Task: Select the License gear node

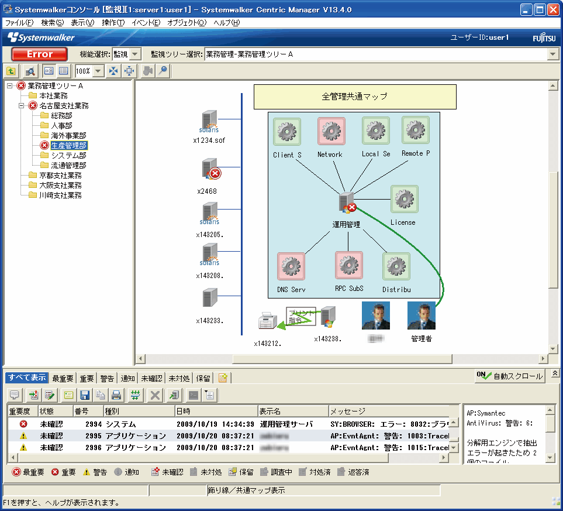Action: click(x=405, y=199)
